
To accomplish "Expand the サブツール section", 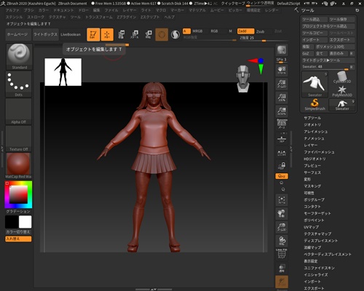I will tap(312, 118).
